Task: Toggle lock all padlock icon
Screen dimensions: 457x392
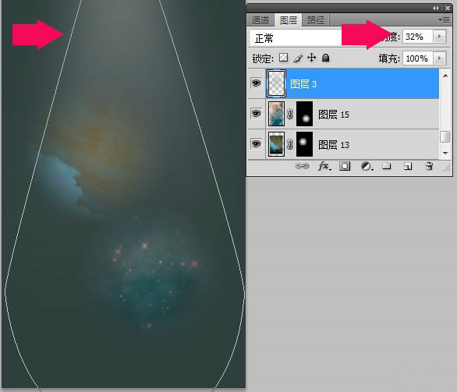Action: [325, 58]
